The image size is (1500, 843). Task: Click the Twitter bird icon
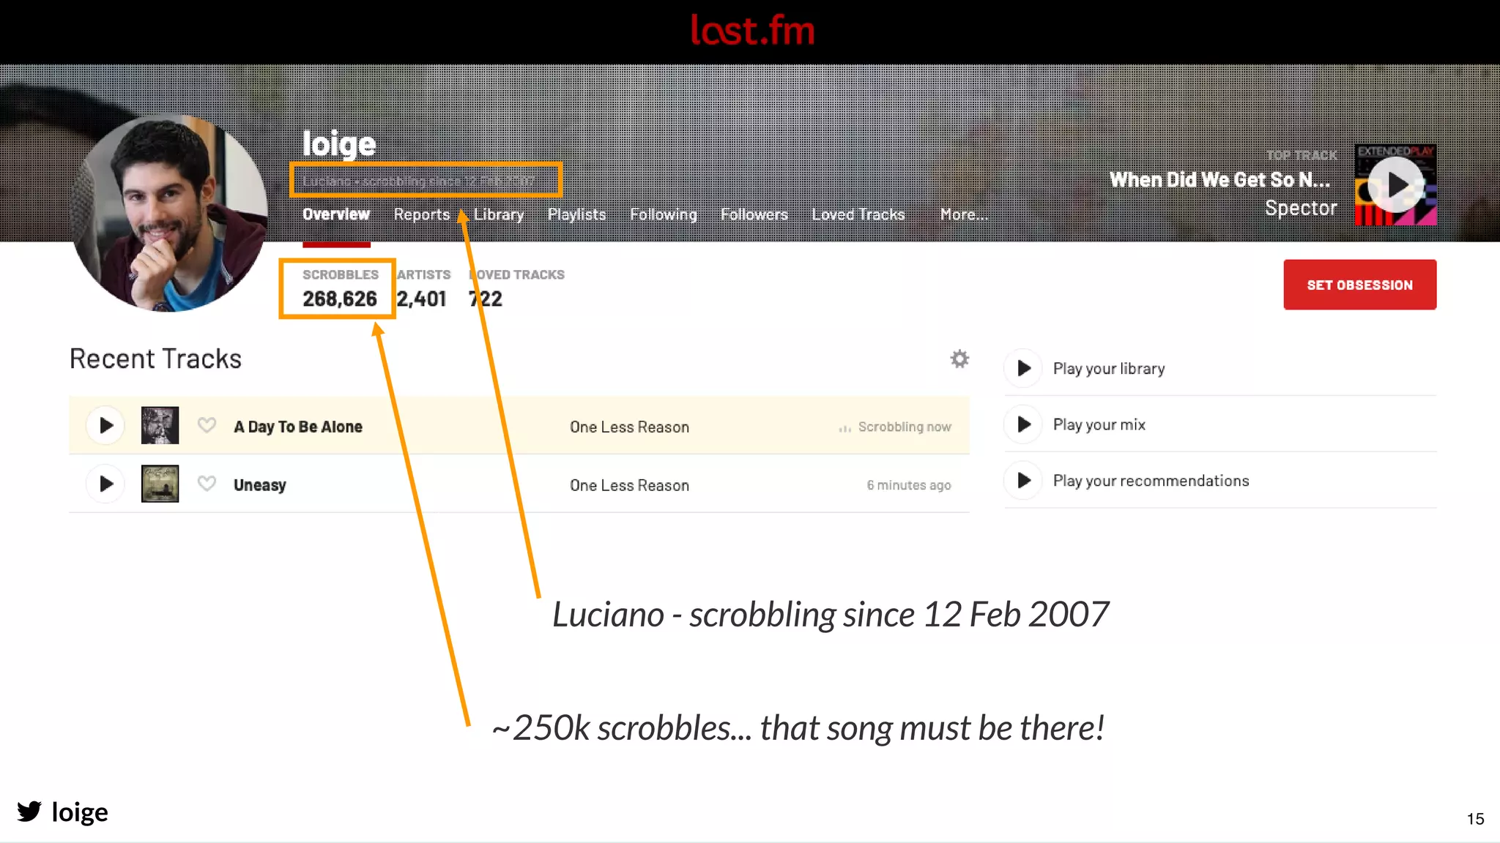click(29, 812)
